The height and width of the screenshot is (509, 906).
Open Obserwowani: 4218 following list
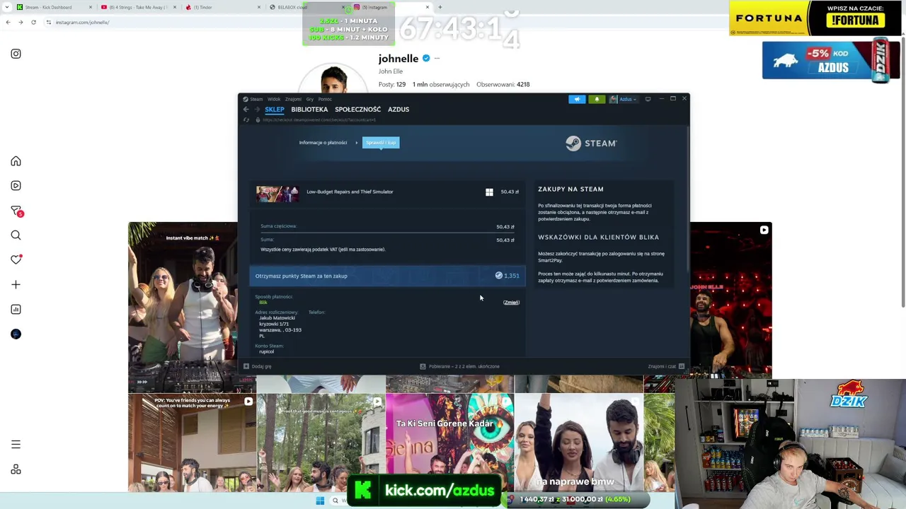pyautogui.click(x=503, y=84)
